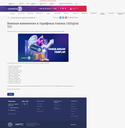125x128 pixels.
Task: Open Карта сайта link in footer
Action: click(73, 125)
